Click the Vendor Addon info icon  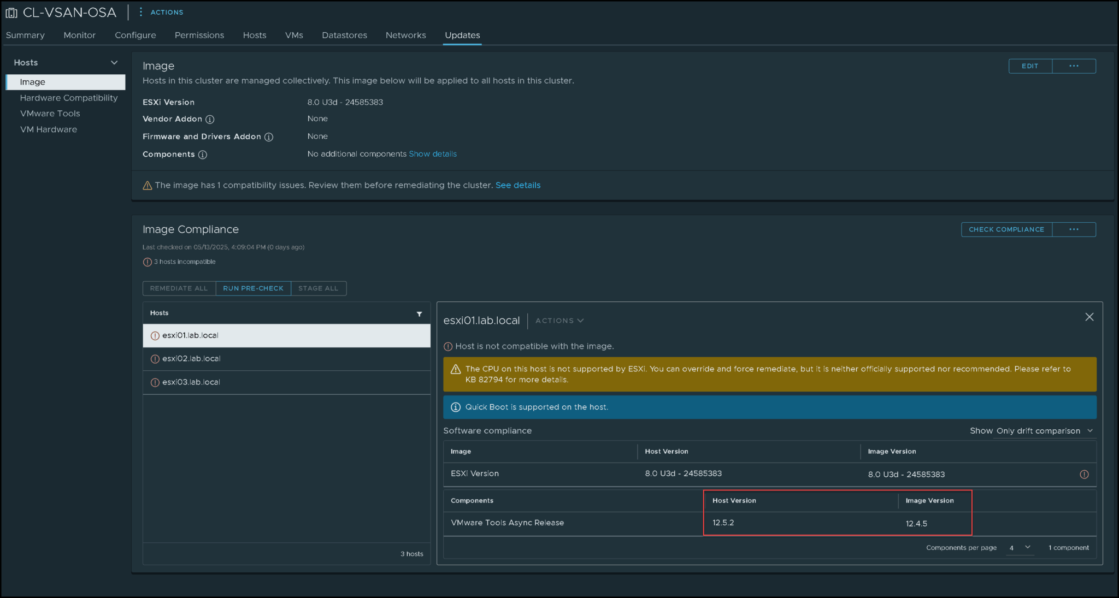210,119
